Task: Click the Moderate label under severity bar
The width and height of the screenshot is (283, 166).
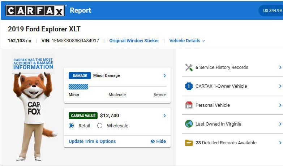Action: [x=117, y=95]
